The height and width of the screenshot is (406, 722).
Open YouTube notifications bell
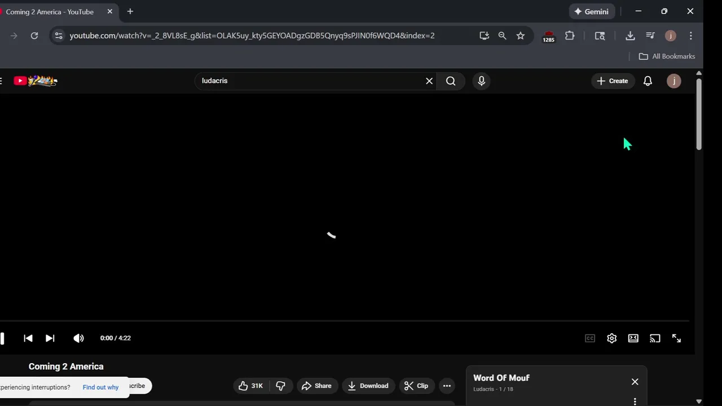pyautogui.click(x=648, y=81)
